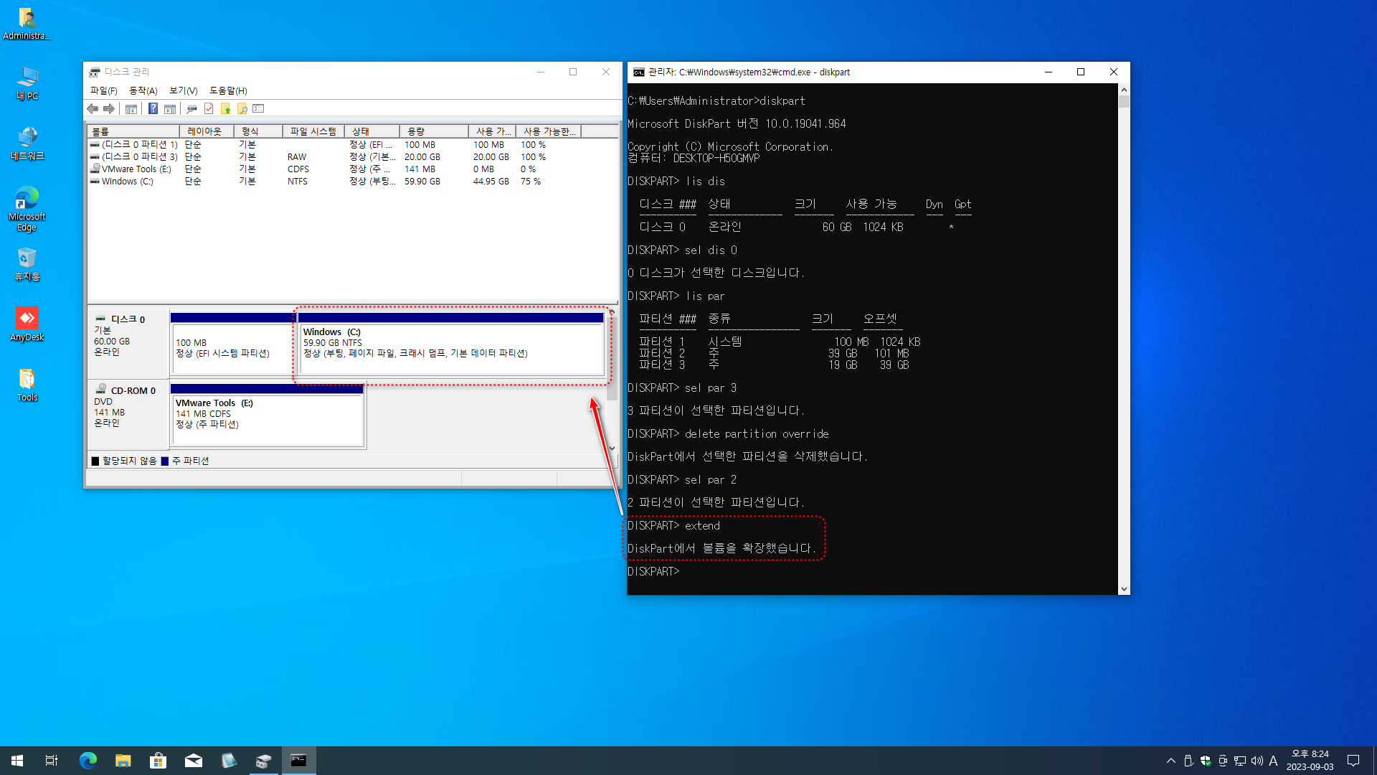Show hidden tray icons chevron
This screenshot has height=775, width=1377.
point(1170,761)
